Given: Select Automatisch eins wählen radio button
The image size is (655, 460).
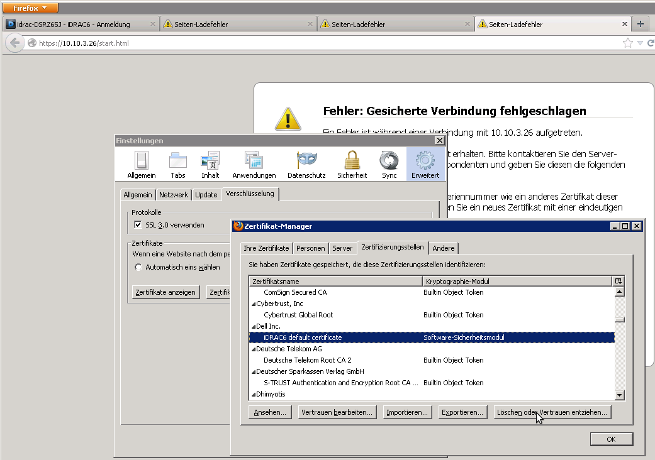Looking at the screenshot, I should [138, 267].
